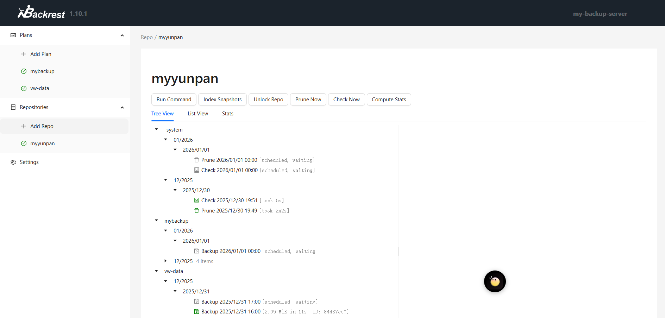Viewport: 665px width, 318px height.
Task: Click the plus icon next to Add Plan
Action: click(x=24, y=54)
